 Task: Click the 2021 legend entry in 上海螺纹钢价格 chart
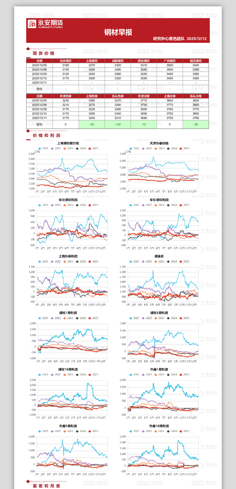[x=43, y=148]
